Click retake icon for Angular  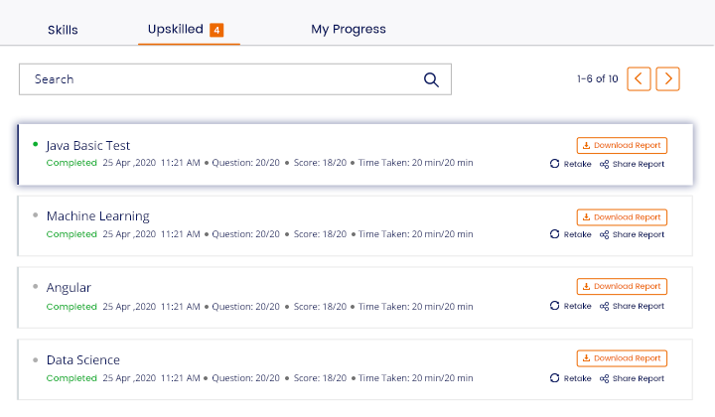click(554, 306)
